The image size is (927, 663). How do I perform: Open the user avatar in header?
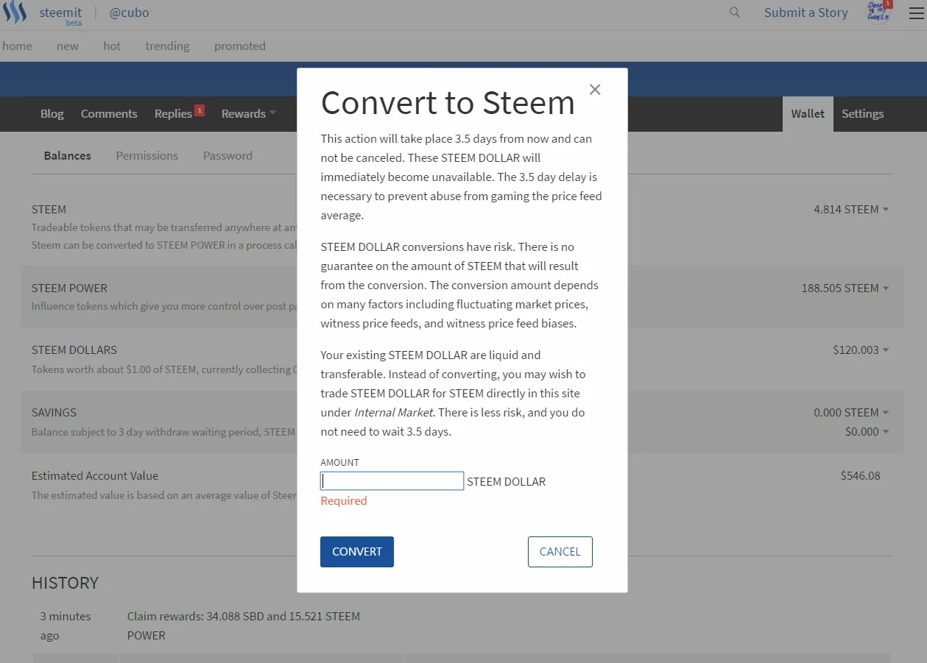(x=878, y=13)
